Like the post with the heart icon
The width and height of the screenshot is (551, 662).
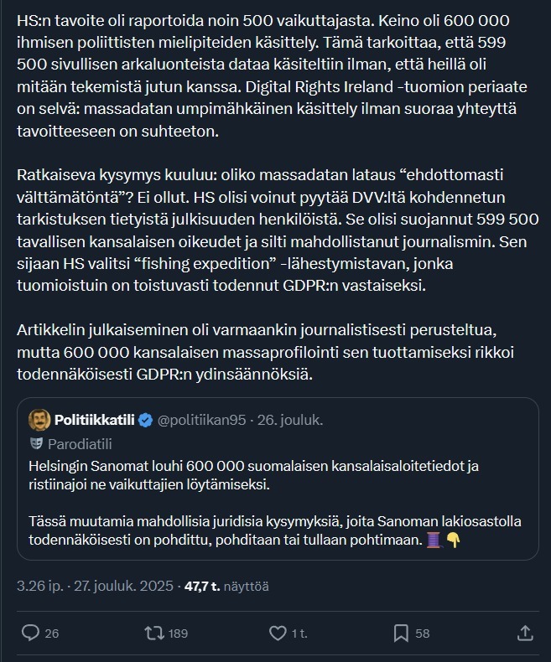[278, 633]
